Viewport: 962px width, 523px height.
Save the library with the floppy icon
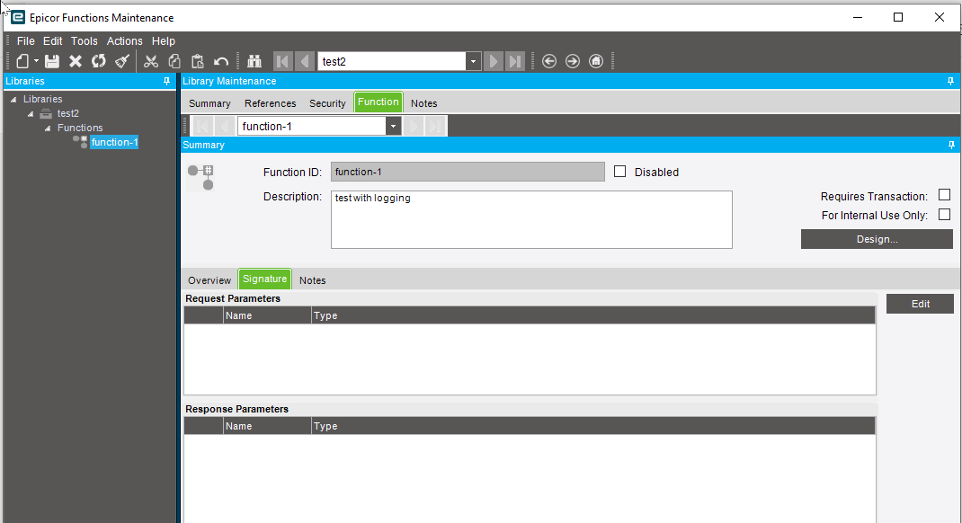(x=52, y=61)
